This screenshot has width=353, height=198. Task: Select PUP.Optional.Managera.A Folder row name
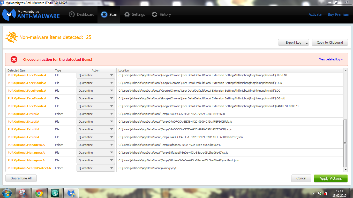click(26, 145)
